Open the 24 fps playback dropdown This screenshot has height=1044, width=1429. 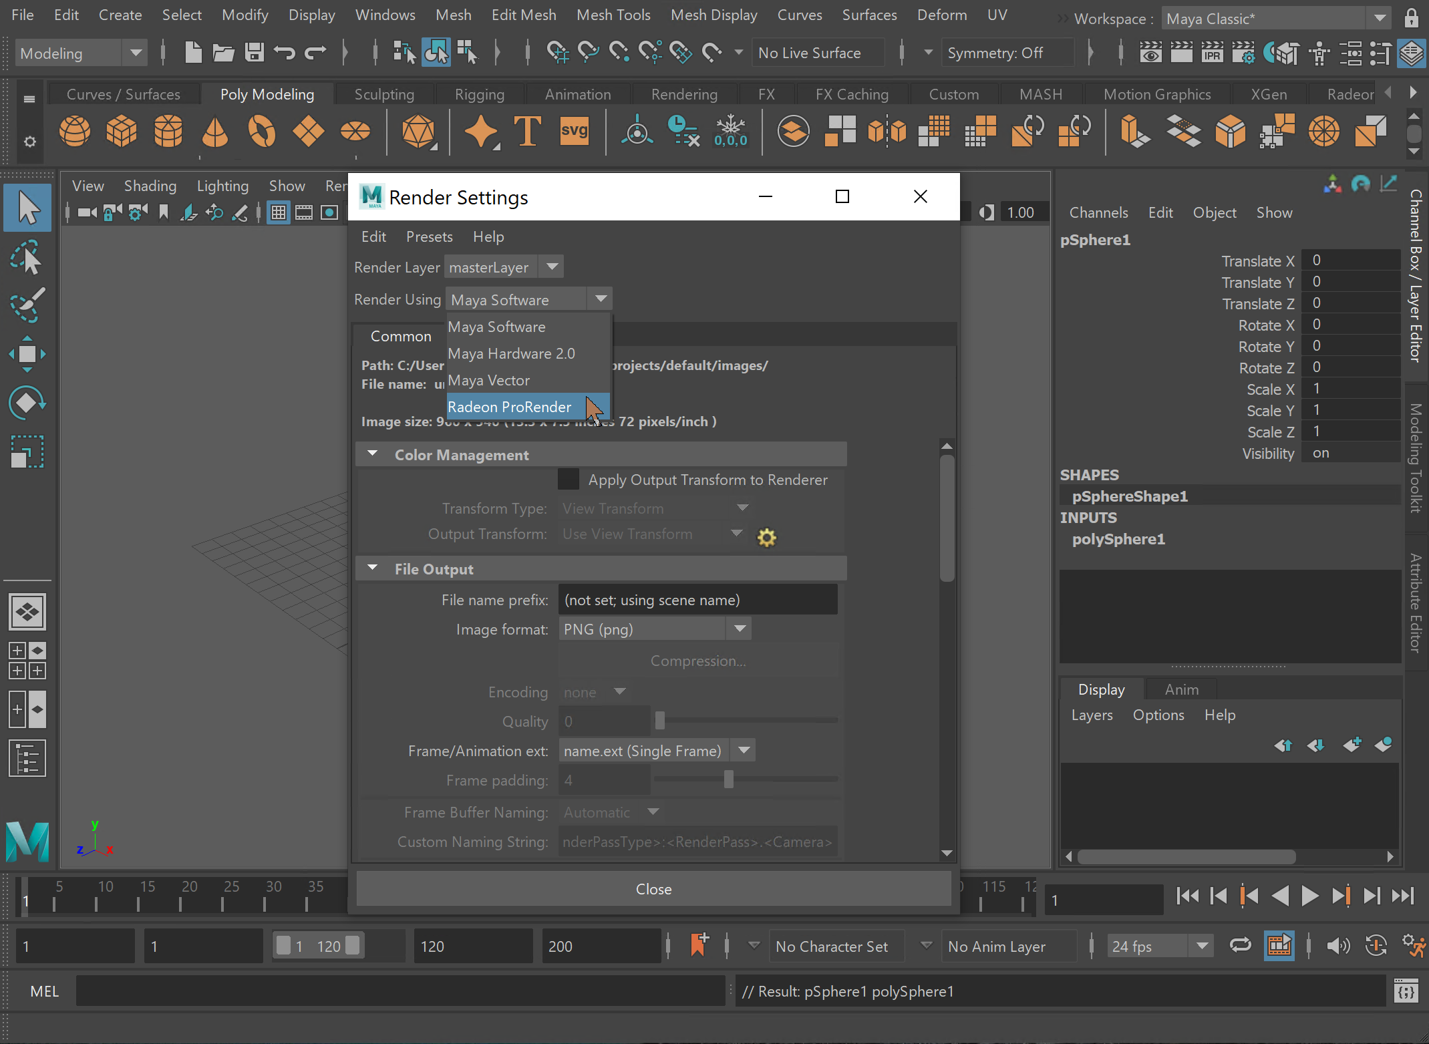click(1160, 946)
